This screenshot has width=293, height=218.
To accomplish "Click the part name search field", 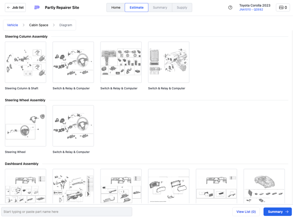I will click(66, 212).
